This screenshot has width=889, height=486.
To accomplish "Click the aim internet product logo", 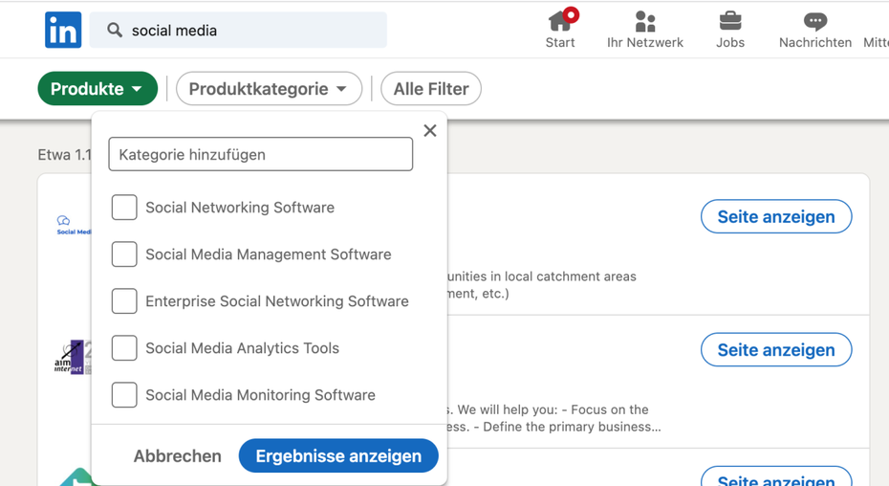I will tap(73, 357).
